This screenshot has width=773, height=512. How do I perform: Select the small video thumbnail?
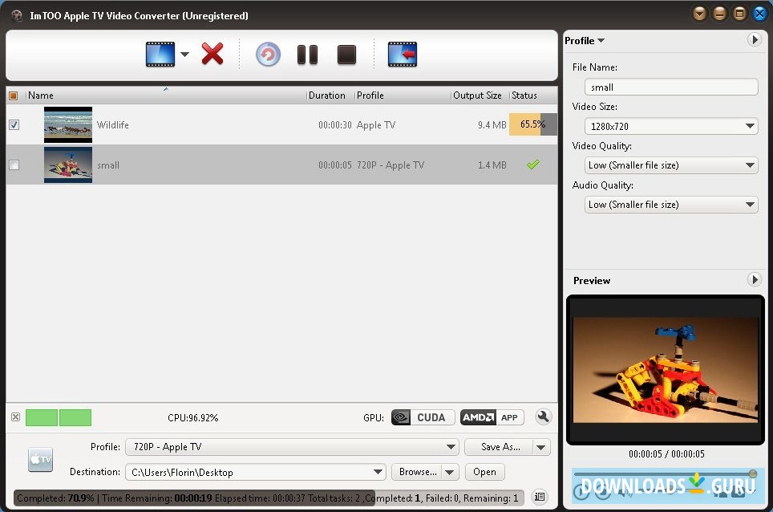(68, 165)
